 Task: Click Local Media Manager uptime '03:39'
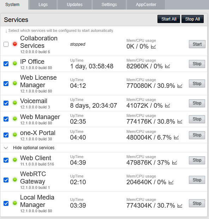(x=78, y=206)
